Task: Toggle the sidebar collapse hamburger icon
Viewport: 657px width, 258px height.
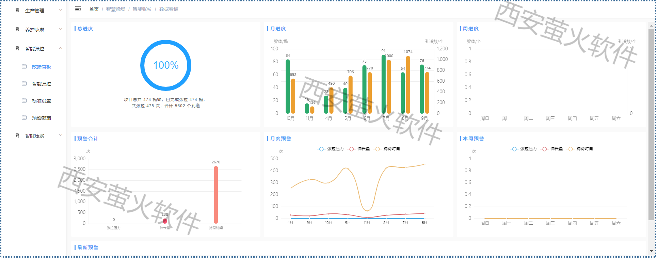Action: pos(78,9)
